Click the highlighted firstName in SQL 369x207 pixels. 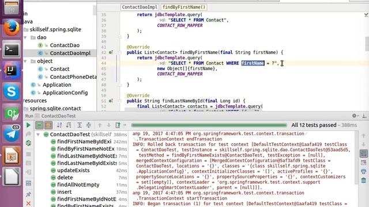(x=253, y=63)
